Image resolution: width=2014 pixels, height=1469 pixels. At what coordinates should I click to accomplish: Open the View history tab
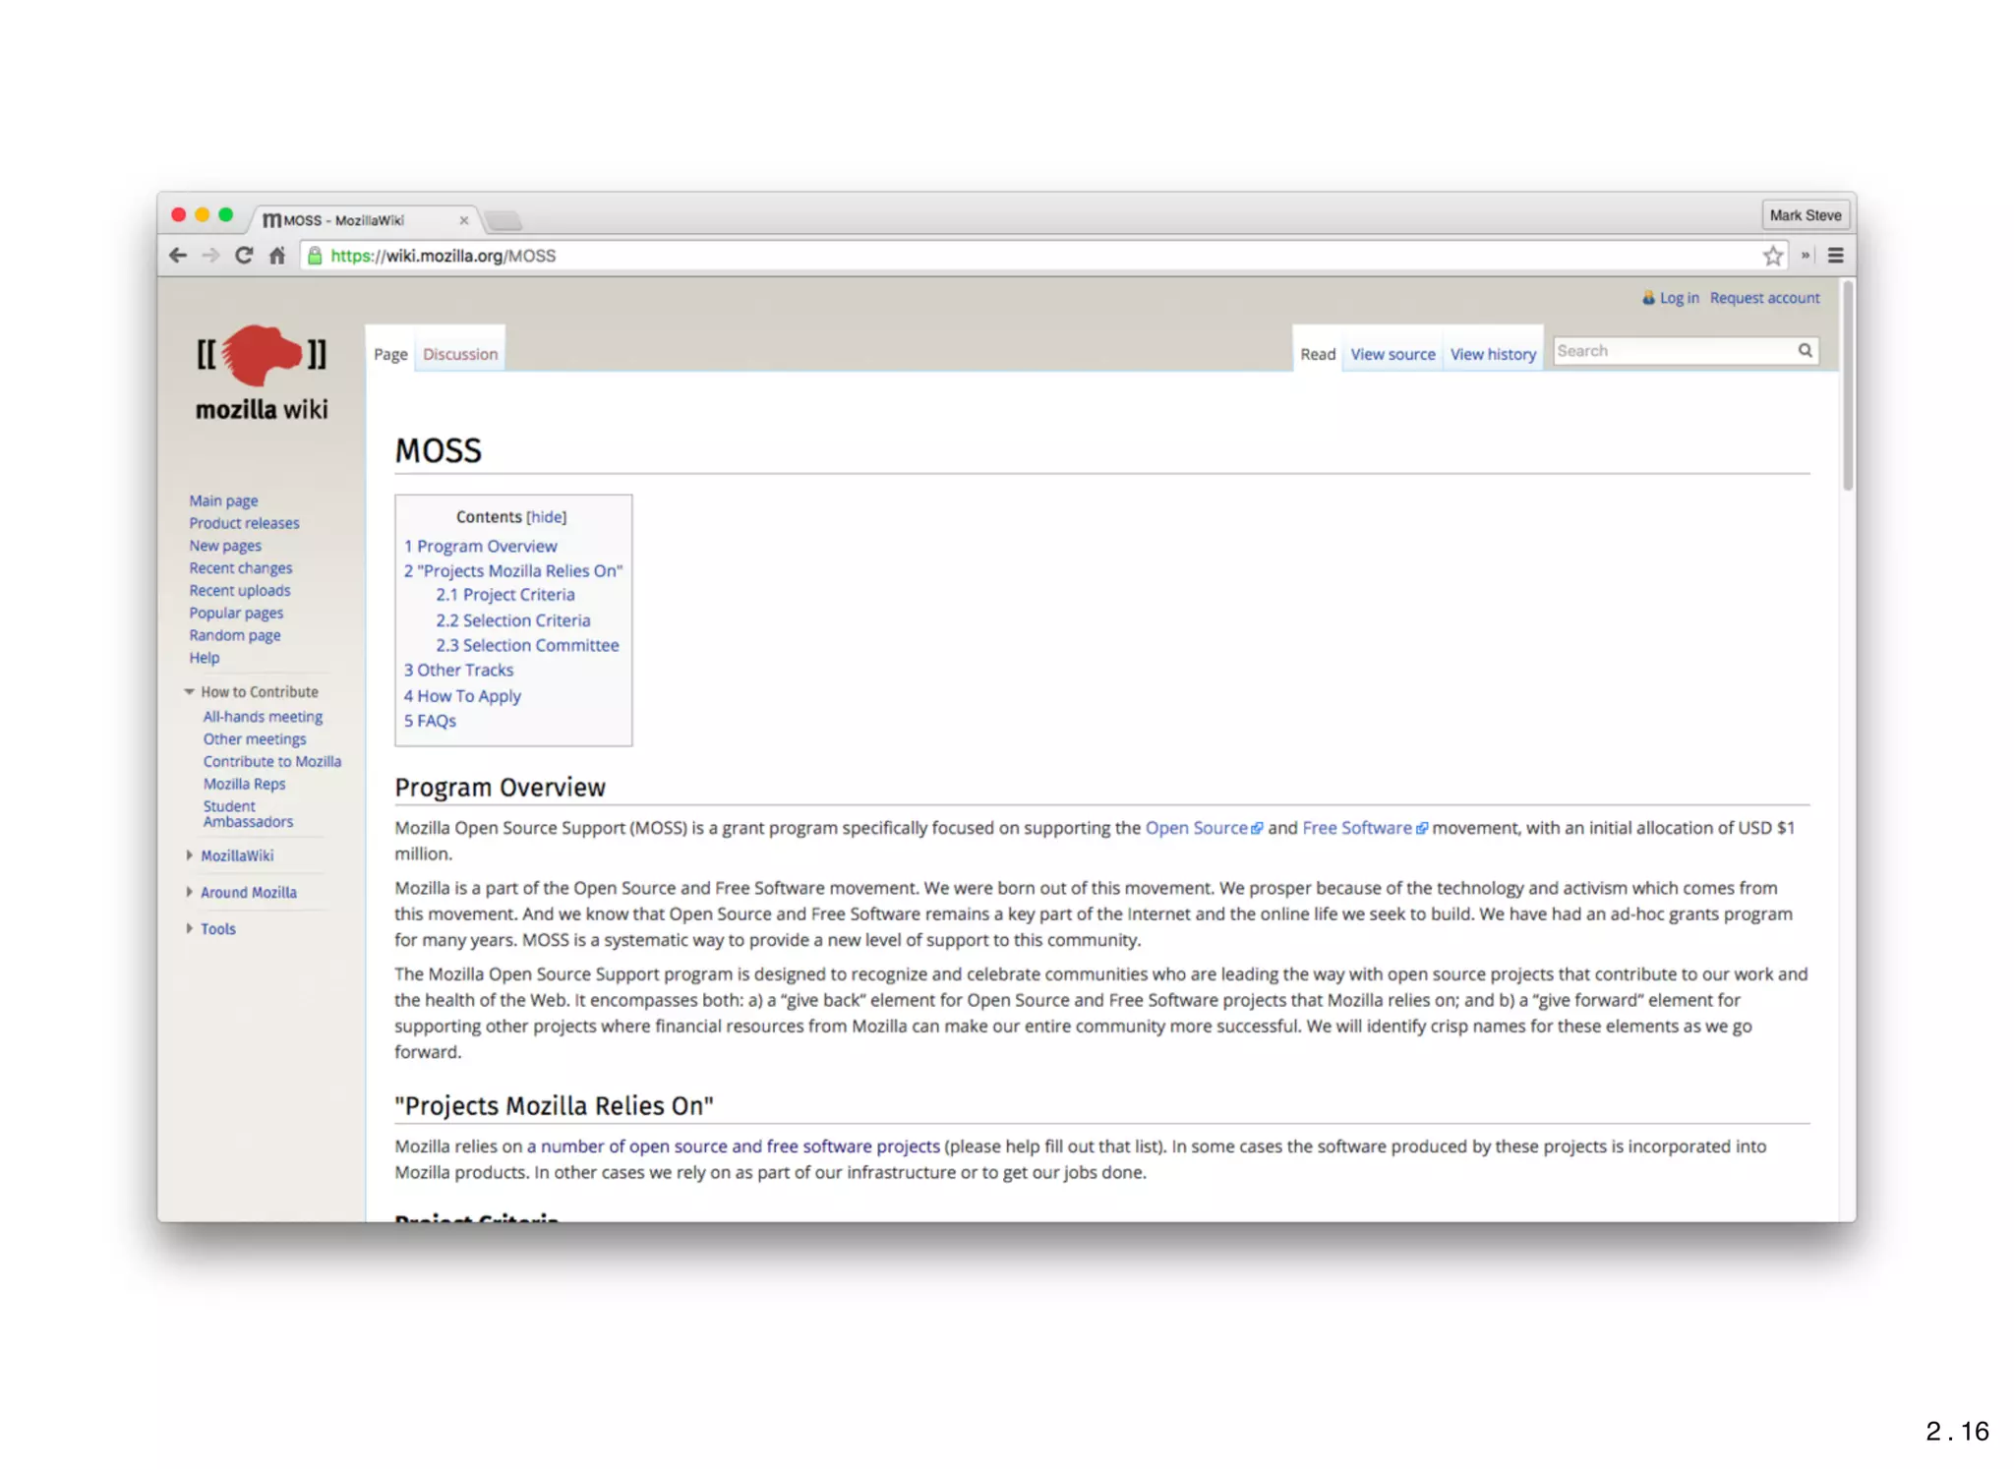pyautogui.click(x=1493, y=354)
